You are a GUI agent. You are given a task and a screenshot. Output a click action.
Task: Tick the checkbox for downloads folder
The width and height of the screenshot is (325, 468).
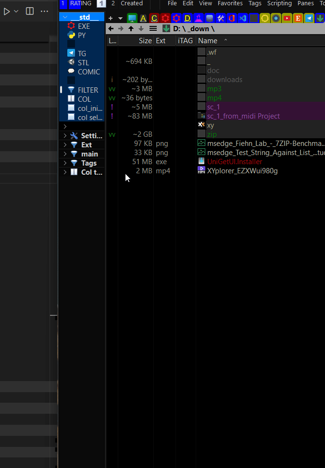pyautogui.click(x=201, y=79)
